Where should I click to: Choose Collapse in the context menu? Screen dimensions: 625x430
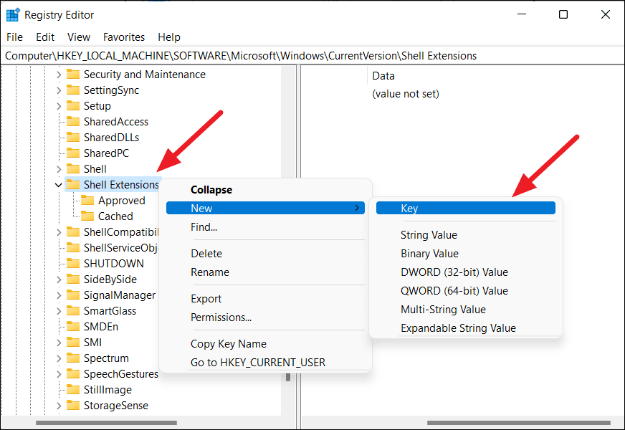point(265,190)
